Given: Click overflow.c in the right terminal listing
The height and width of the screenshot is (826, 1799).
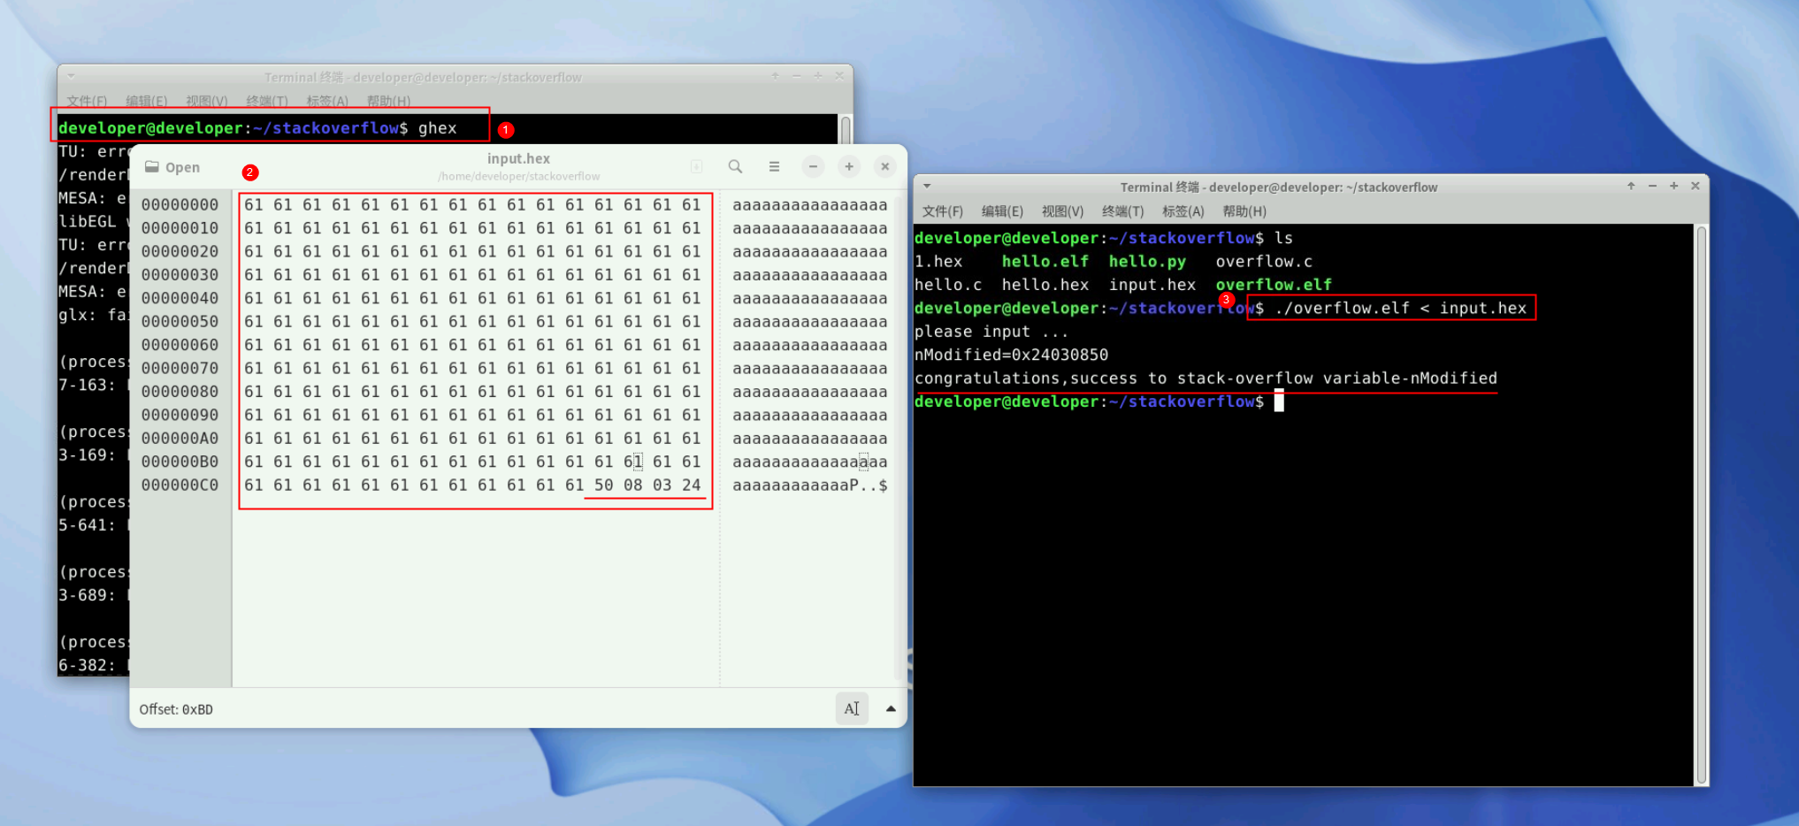Looking at the screenshot, I should (1264, 261).
